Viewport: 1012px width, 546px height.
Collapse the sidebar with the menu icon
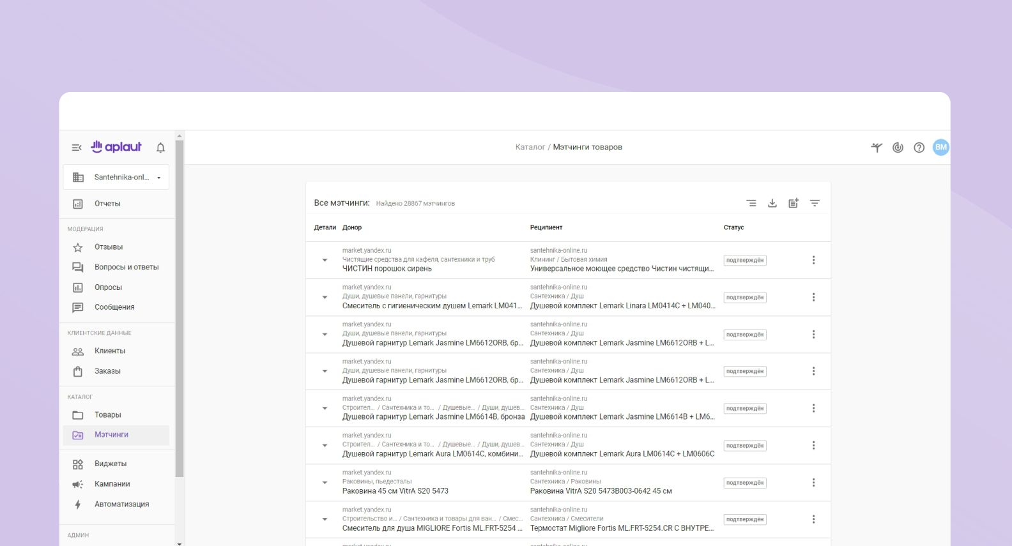click(x=77, y=148)
